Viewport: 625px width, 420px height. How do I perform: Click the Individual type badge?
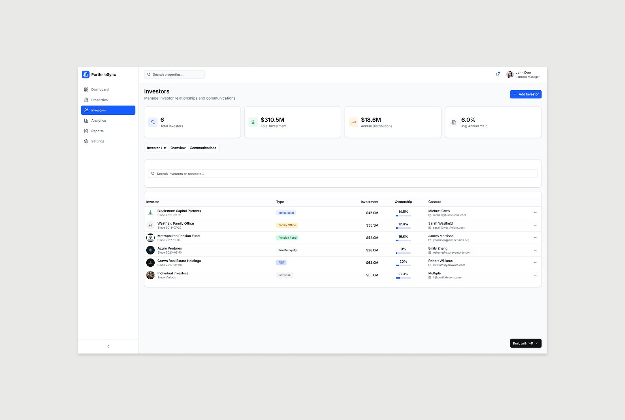[285, 275]
